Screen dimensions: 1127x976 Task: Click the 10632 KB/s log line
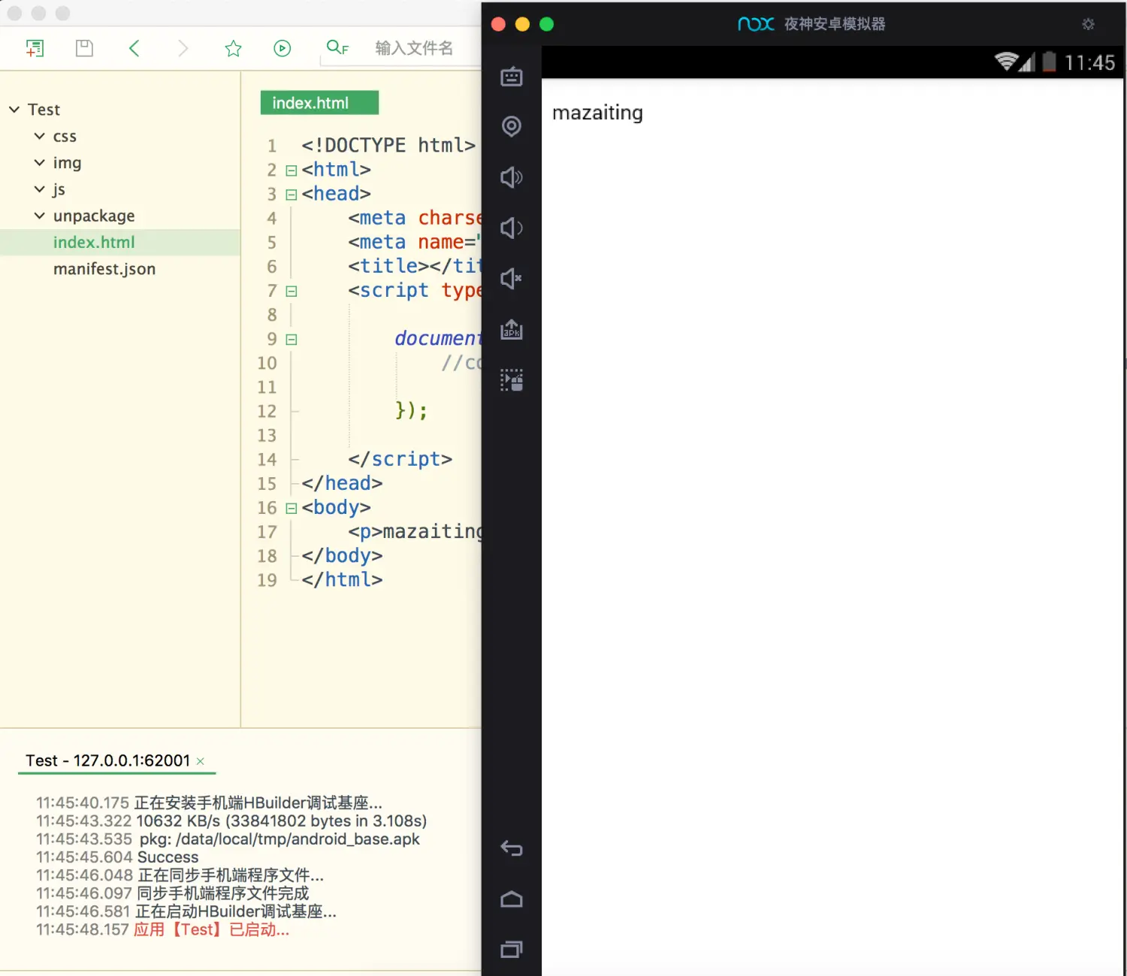coord(231,821)
